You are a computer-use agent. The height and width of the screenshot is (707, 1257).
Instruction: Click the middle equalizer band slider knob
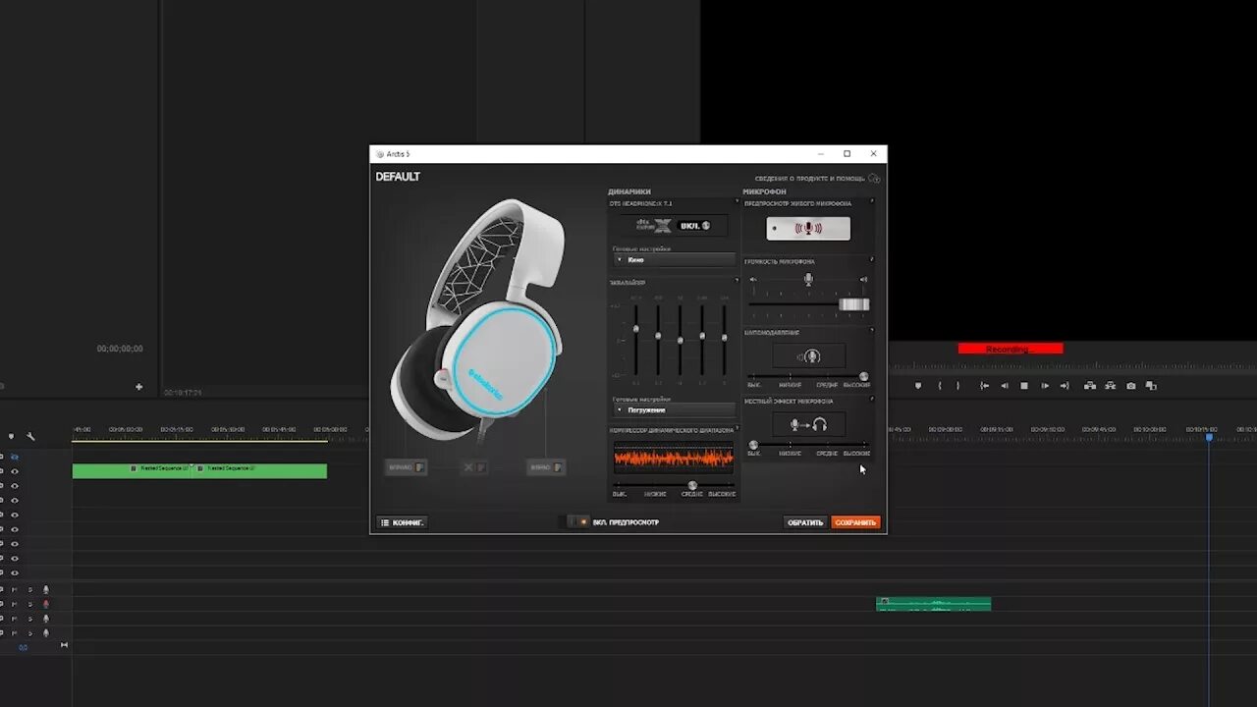click(x=681, y=340)
